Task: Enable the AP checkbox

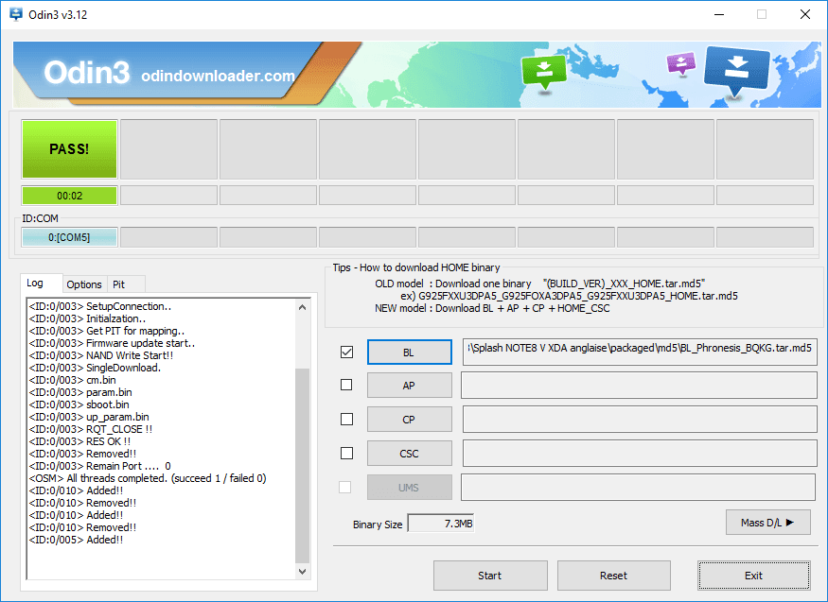Action: pos(346,385)
